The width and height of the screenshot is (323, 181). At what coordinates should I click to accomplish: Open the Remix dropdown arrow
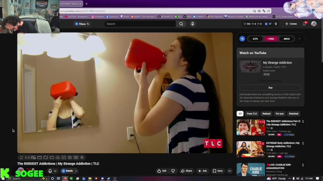(76, 171)
